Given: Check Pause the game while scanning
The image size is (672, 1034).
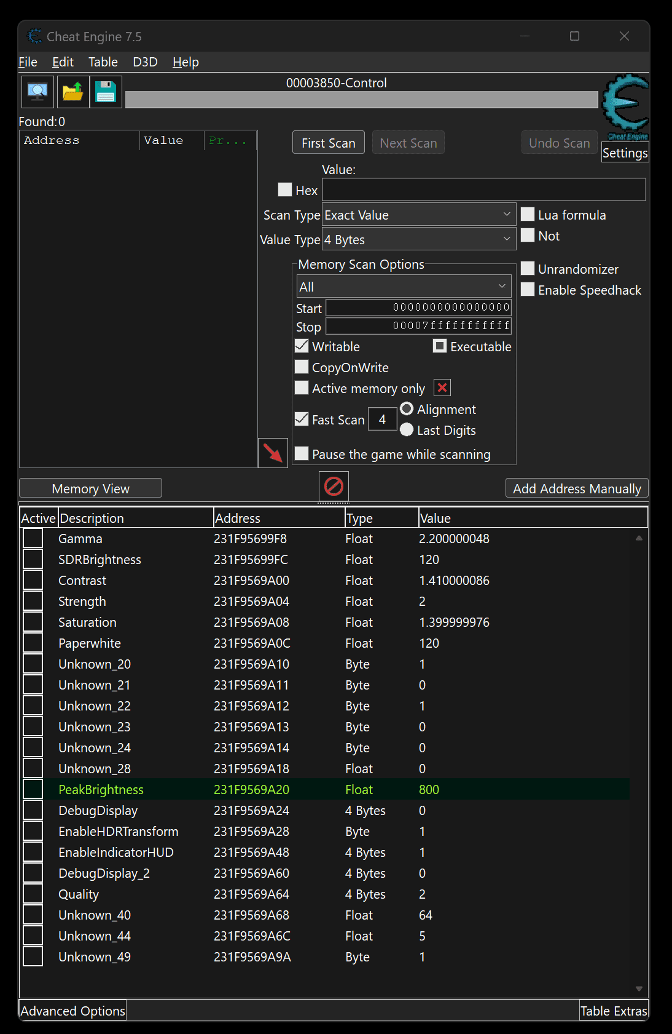Looking at the screenshot, I should pos(302,453).
